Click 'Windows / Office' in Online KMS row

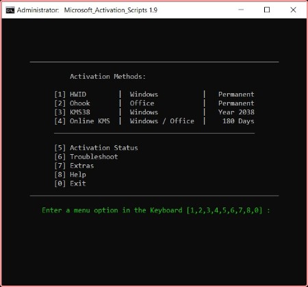[x=162, y=121]
